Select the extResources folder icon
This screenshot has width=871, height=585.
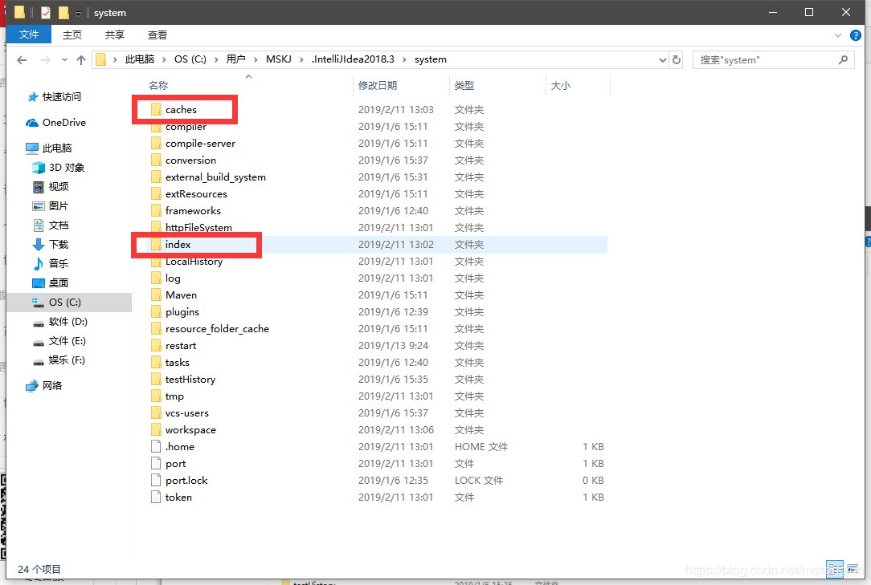click(x=156, y=193)
